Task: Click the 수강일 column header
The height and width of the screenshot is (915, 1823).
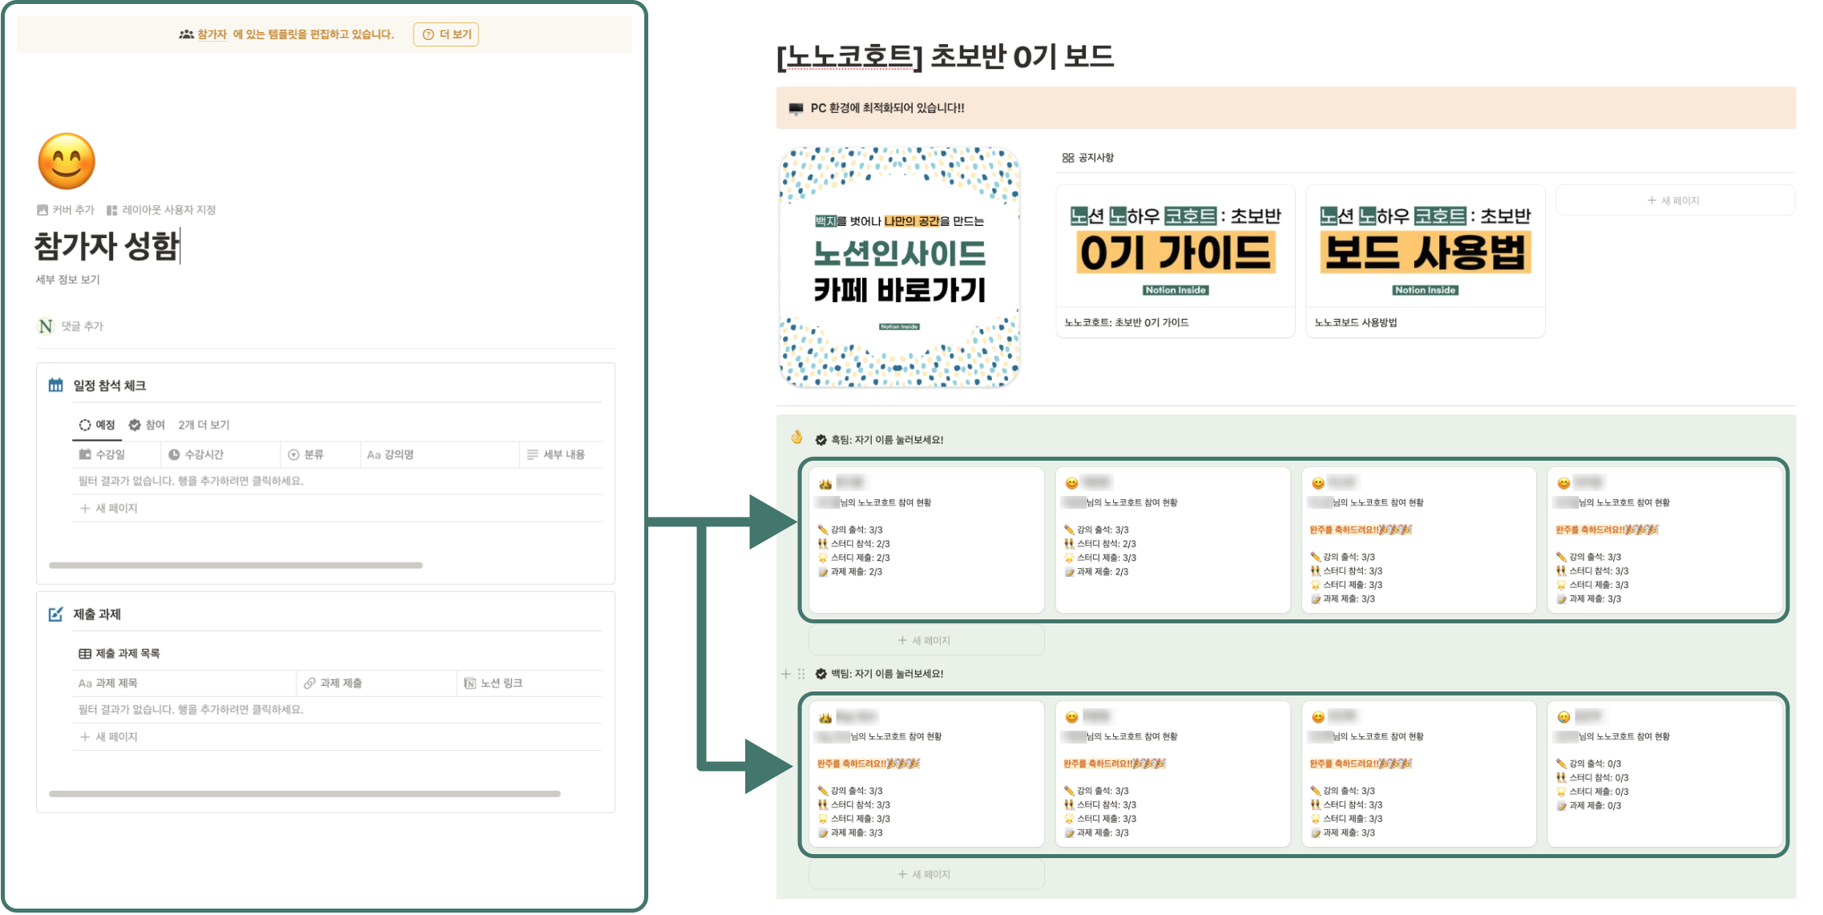Action: (115, 454)
